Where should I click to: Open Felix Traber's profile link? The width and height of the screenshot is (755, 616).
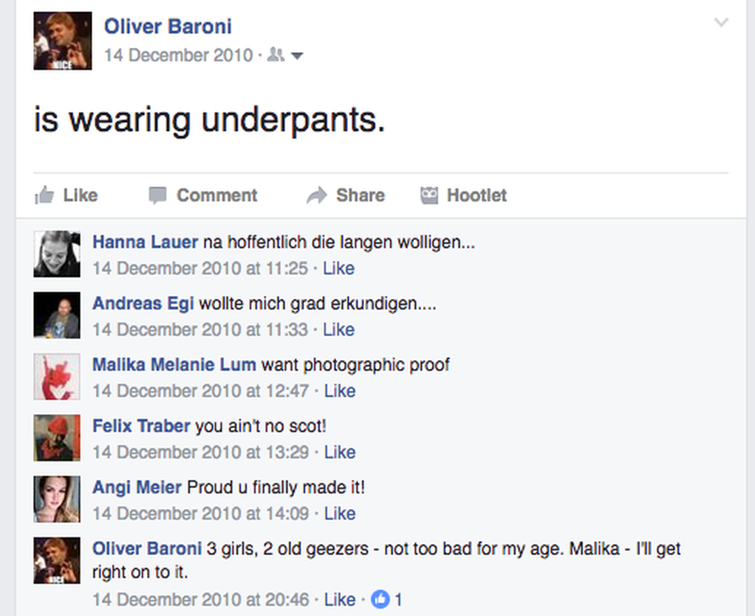141,426
